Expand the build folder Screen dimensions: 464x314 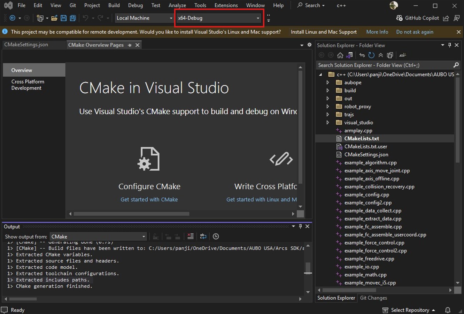pos(327,91)
